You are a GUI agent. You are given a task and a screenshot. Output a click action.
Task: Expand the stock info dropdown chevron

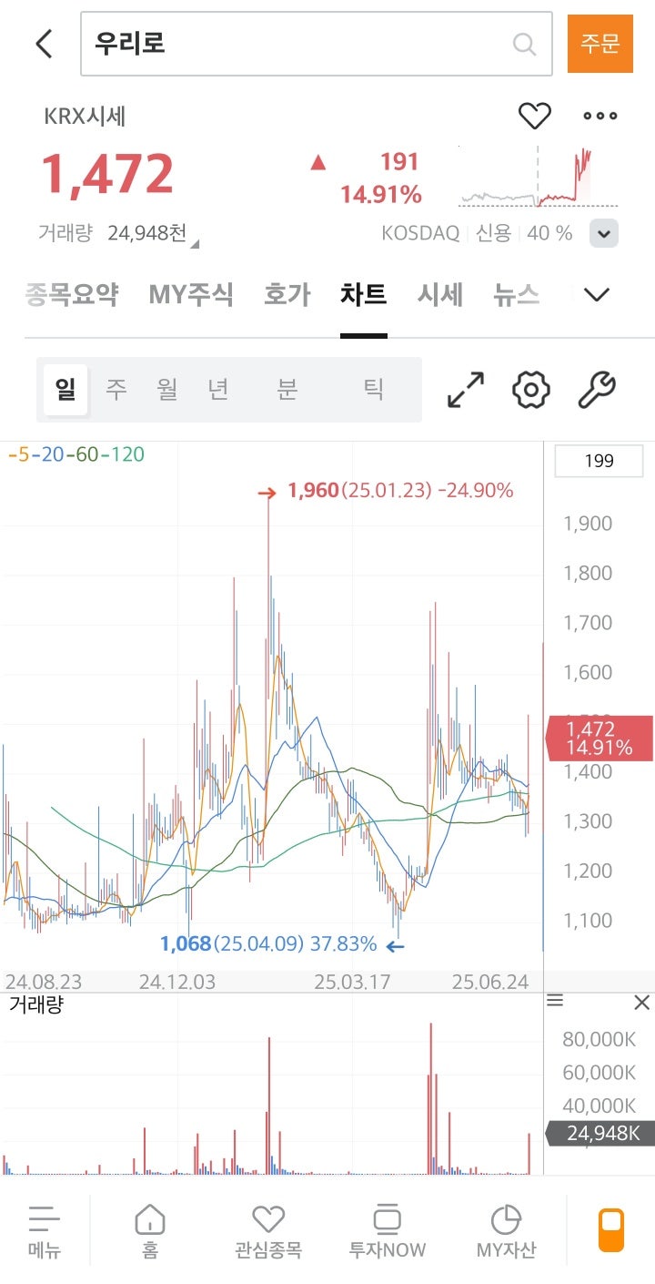coord(604,234)
